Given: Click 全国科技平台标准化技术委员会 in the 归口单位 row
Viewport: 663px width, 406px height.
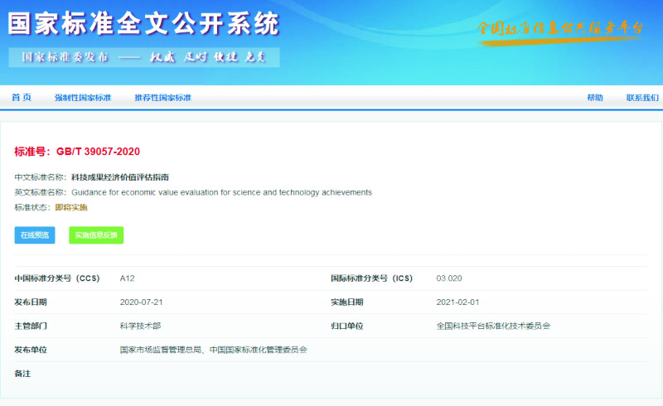Looking at the screenshot, I should (x=493, y=326).
